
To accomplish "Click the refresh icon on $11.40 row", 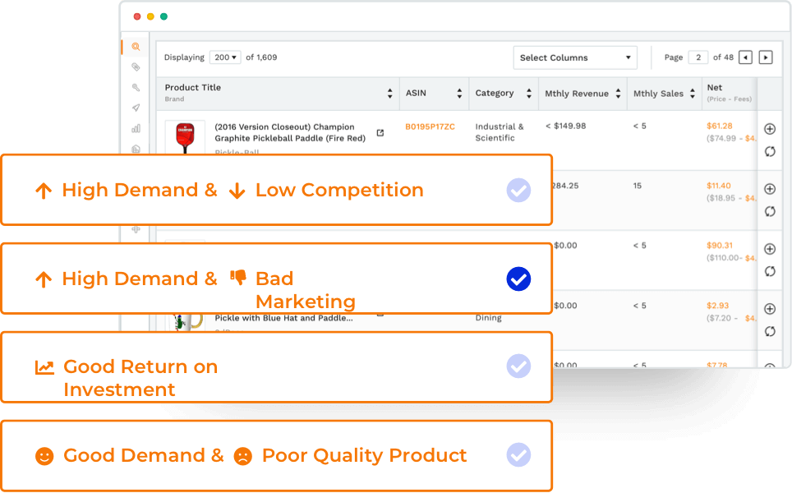I will pyautogui.click(x=770, y=211).
